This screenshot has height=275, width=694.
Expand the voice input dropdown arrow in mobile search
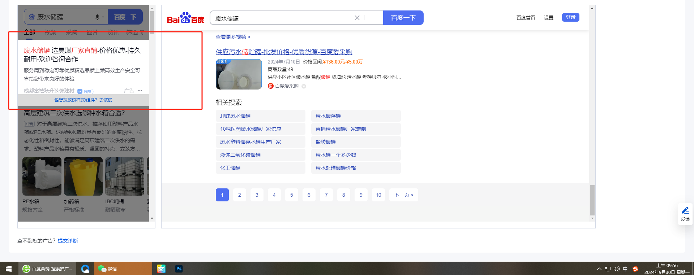103,17
